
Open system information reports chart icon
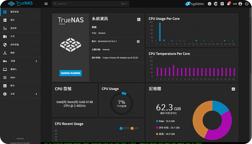(x=139, y=19)
